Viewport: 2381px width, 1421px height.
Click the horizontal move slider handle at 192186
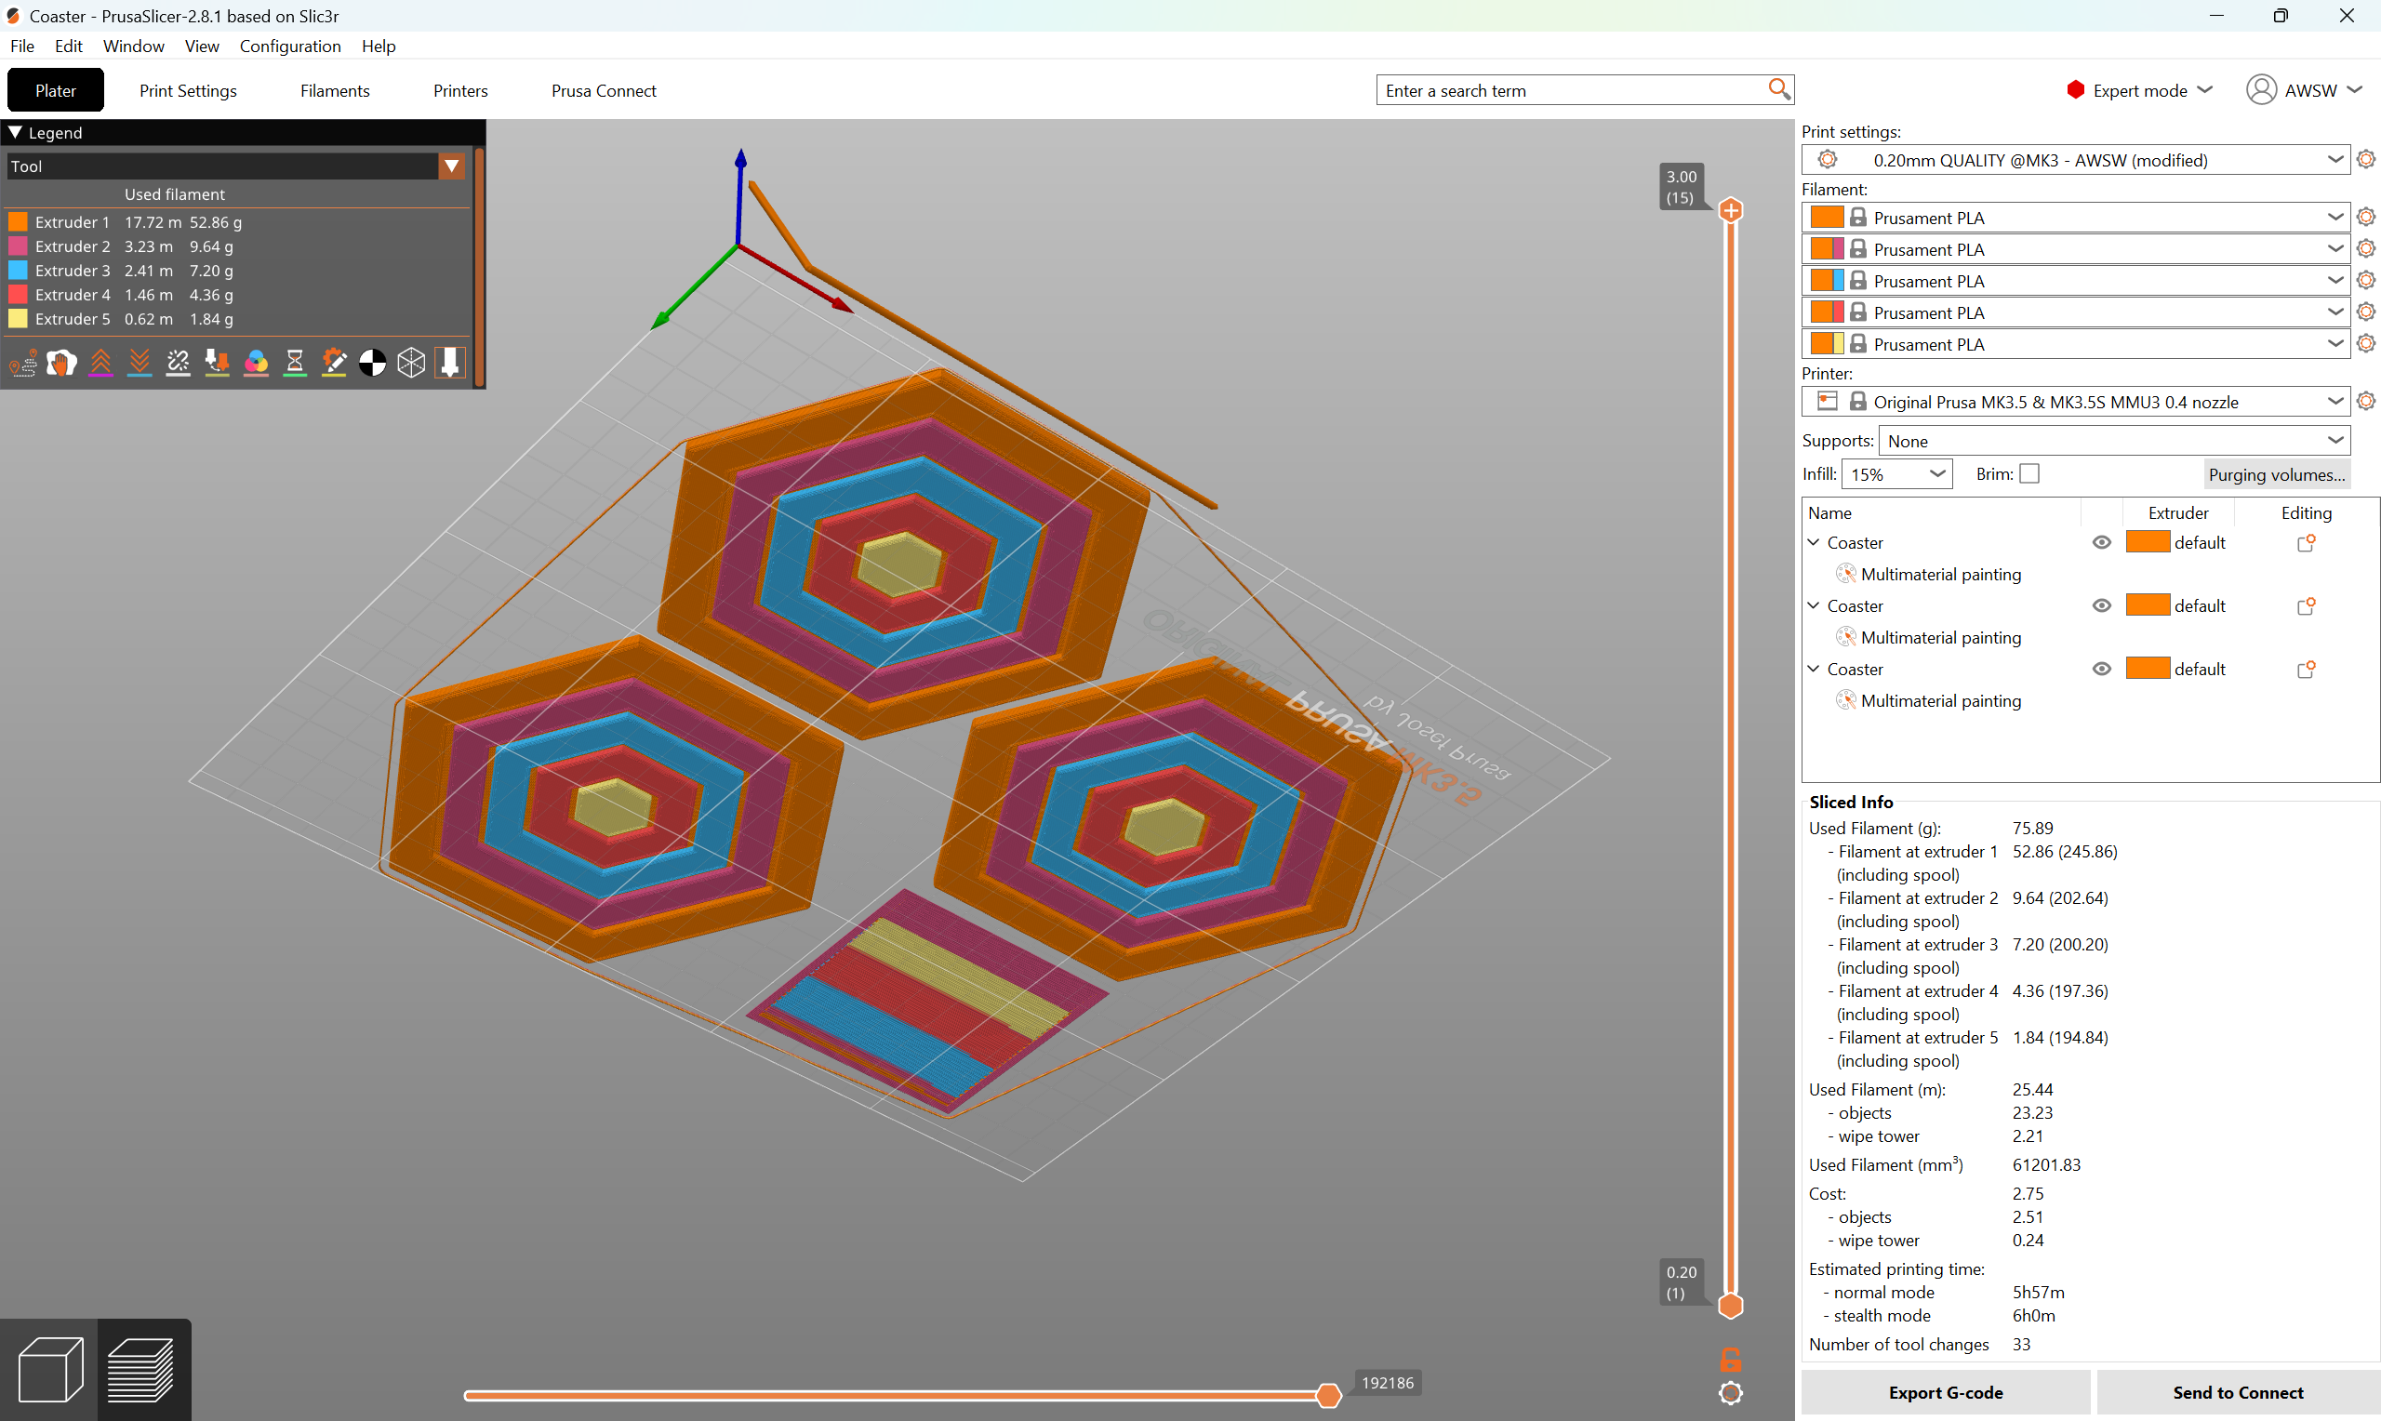(x=1328, y=1396)
